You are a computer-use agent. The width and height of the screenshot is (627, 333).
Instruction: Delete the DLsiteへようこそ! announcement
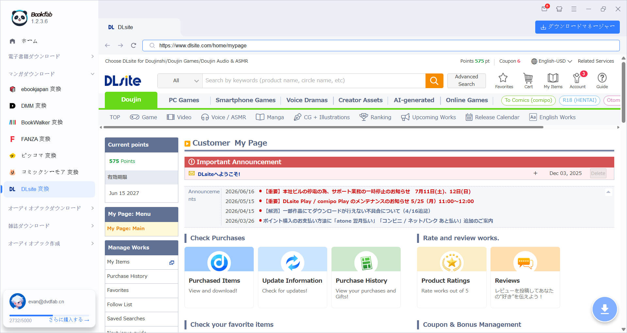point(598,173)
